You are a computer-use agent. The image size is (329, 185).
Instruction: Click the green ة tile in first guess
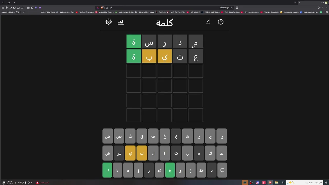134,41
